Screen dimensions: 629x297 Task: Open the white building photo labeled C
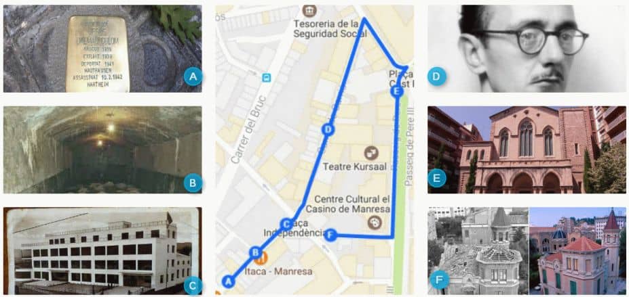(102, 251)
